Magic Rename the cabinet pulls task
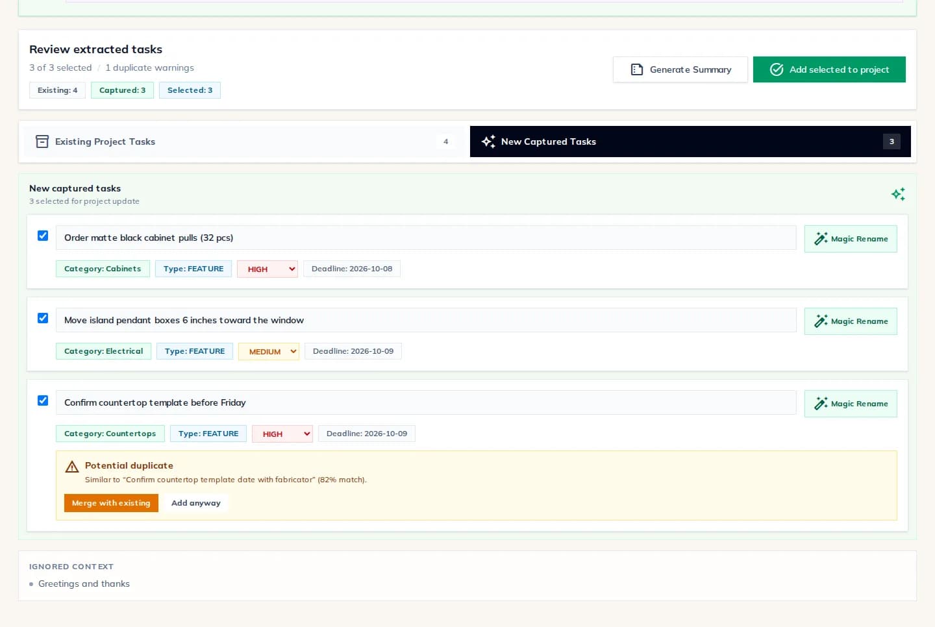This screenshot has width=935, height=627. 851,239
